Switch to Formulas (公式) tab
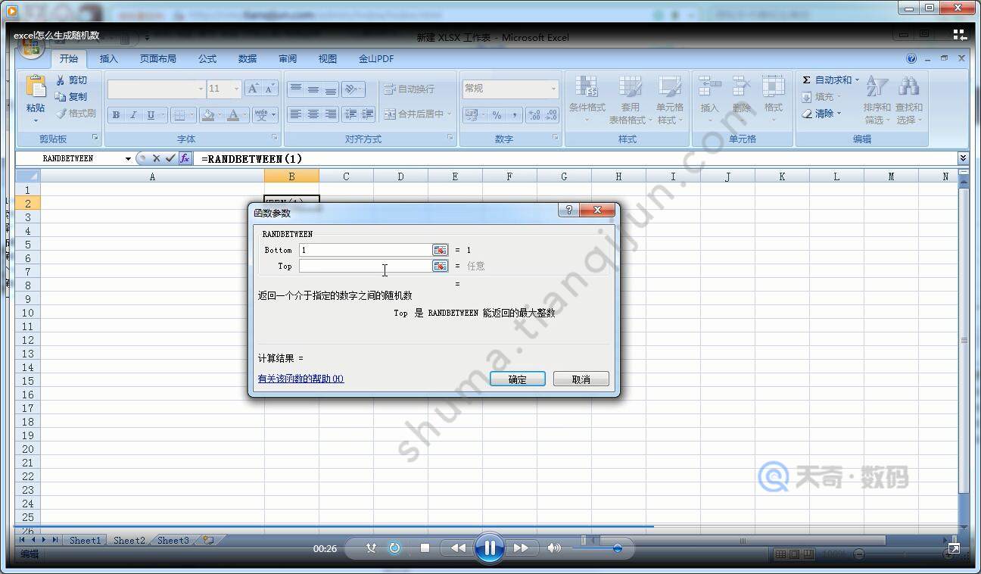This screenshot has height=574, width=981. click(207, 59)
